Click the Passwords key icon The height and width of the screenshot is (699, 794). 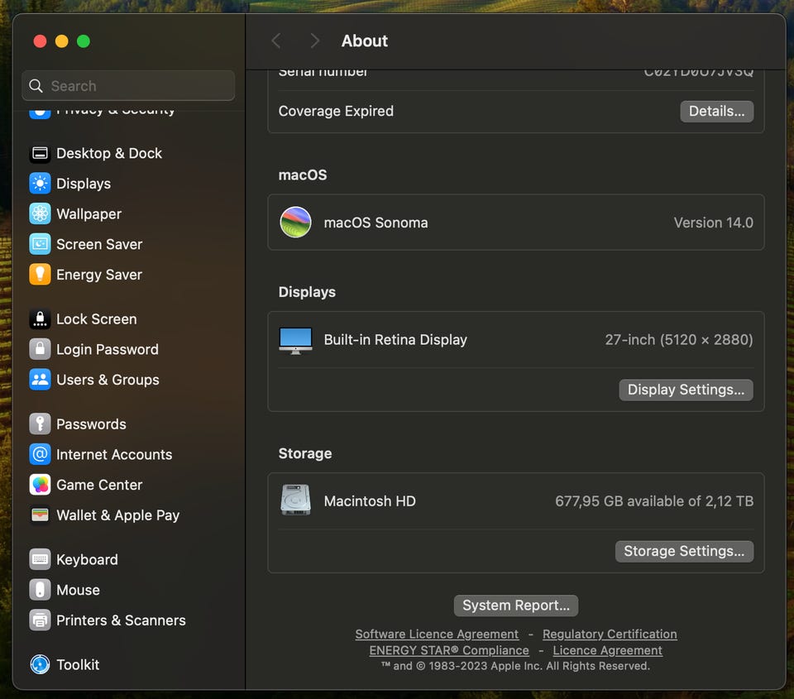coord(40,424)
